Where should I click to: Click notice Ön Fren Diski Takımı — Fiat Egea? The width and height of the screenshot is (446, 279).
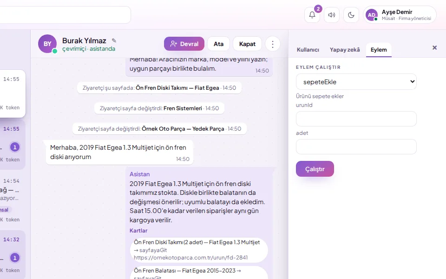(159, 88)
